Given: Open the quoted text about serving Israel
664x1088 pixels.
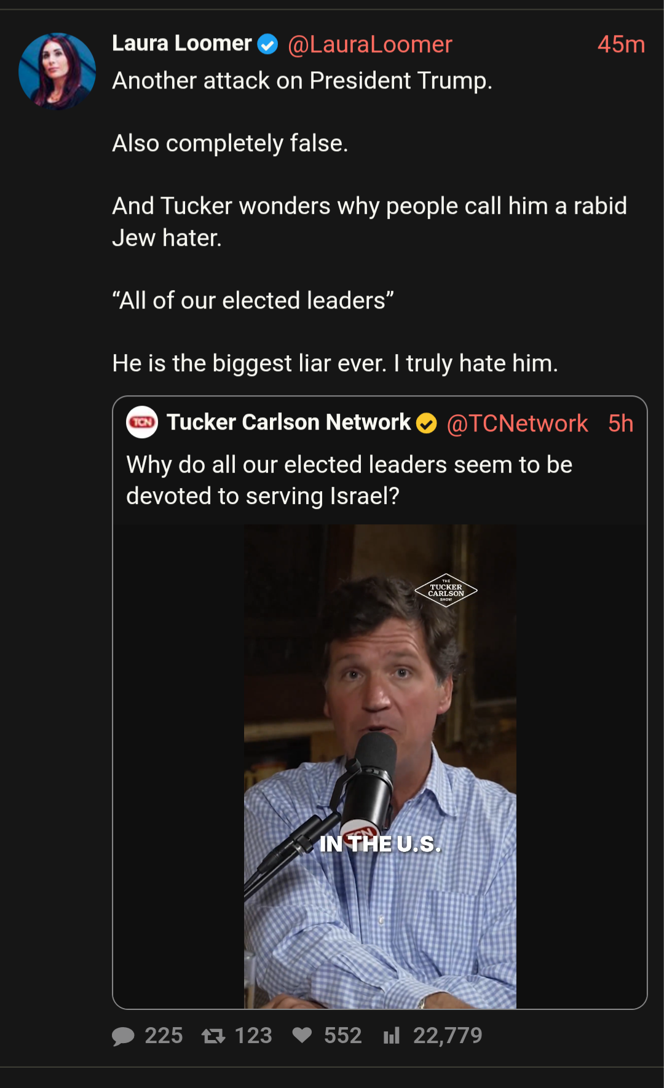Looking at the screenshot, I should point(349,480).
